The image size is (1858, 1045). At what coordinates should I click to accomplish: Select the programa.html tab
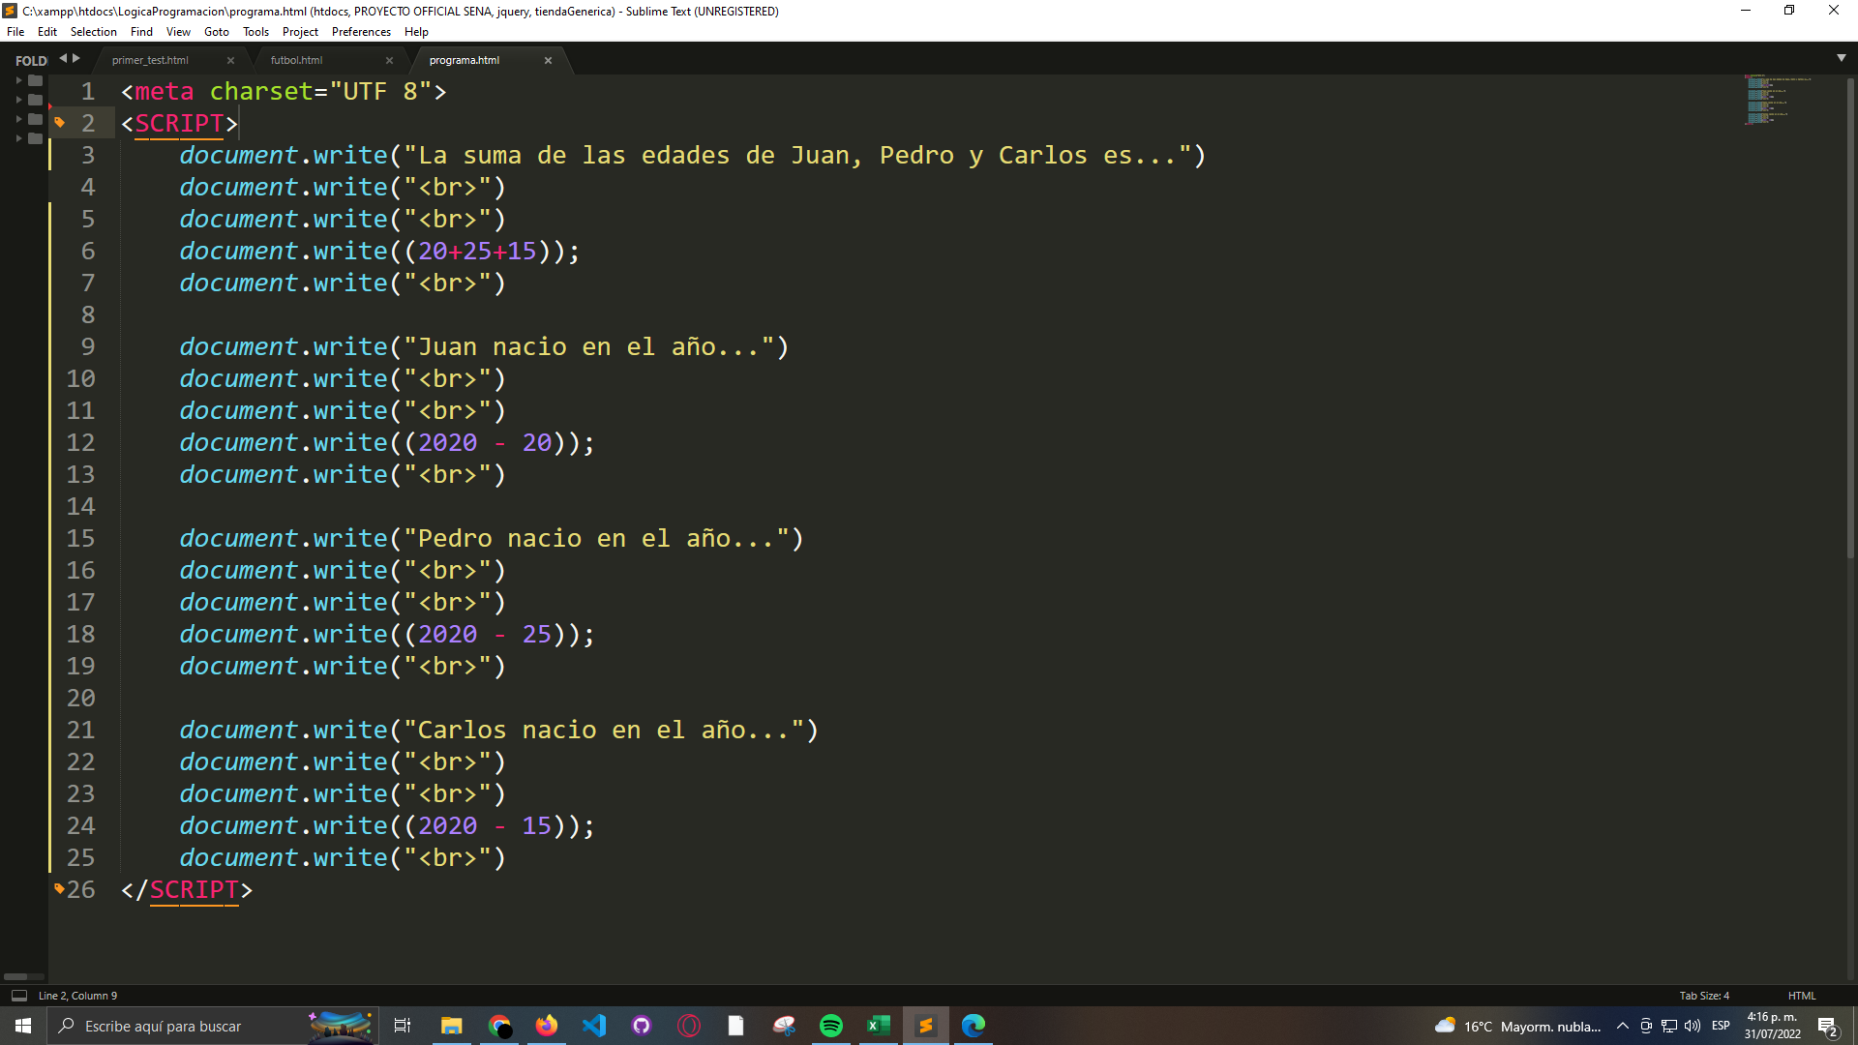[x=464, y=60]
